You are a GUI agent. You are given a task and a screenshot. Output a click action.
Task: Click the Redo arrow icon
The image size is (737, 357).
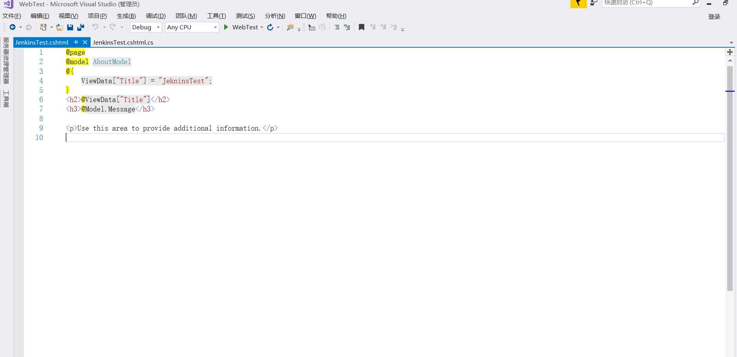113,27
